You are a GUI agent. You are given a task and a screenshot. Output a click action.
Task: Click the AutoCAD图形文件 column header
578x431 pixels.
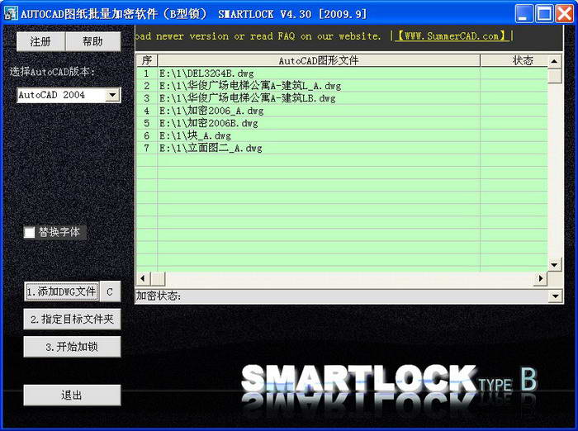(x=319, y=60)
